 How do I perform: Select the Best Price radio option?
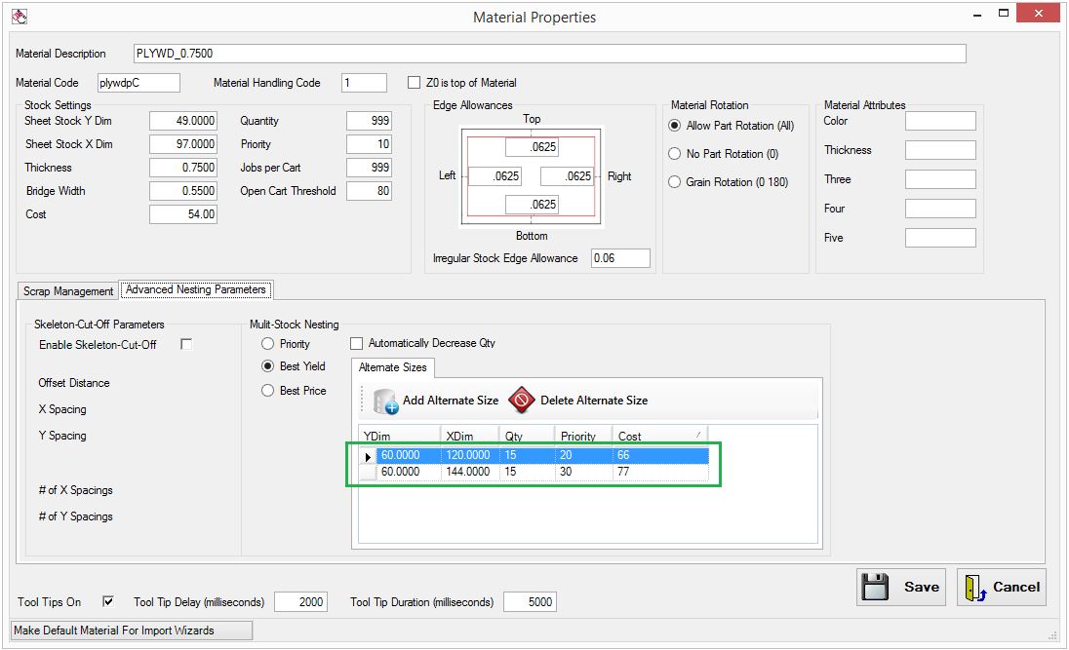268,391
